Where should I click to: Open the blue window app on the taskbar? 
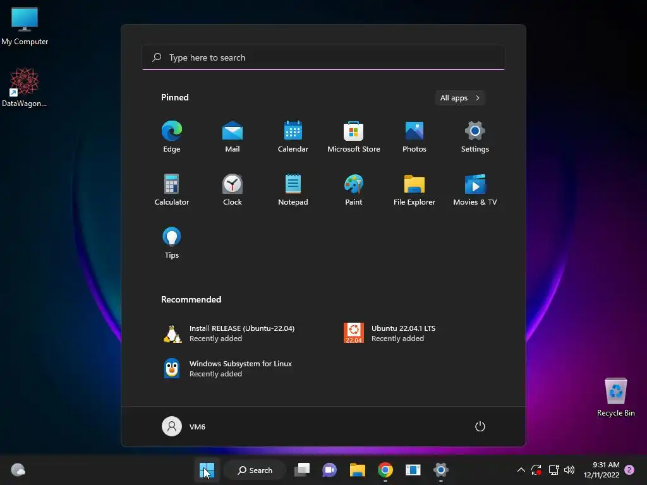click(413, 470)
